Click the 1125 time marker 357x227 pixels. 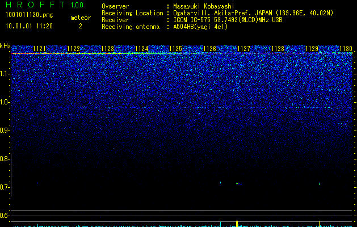[x=175, y=49]
